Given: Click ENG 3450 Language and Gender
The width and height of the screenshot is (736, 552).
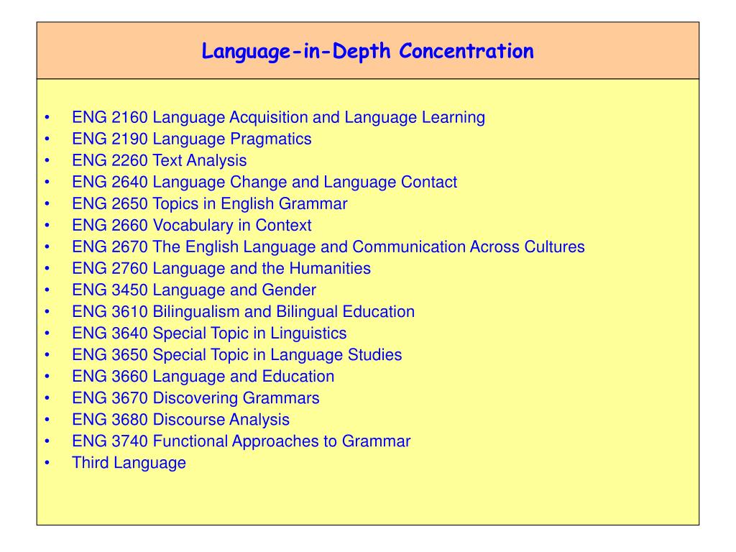Looking at the screenshot, I should [194, 290].
